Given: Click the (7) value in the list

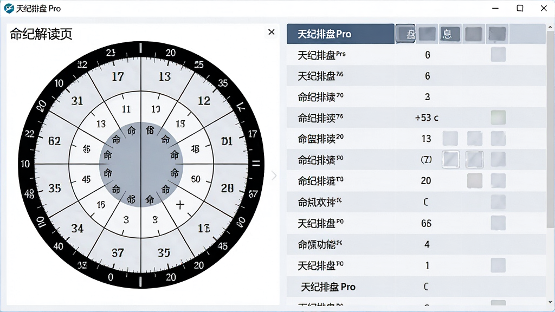Looking at the screenshot, I should click(426, 160).
